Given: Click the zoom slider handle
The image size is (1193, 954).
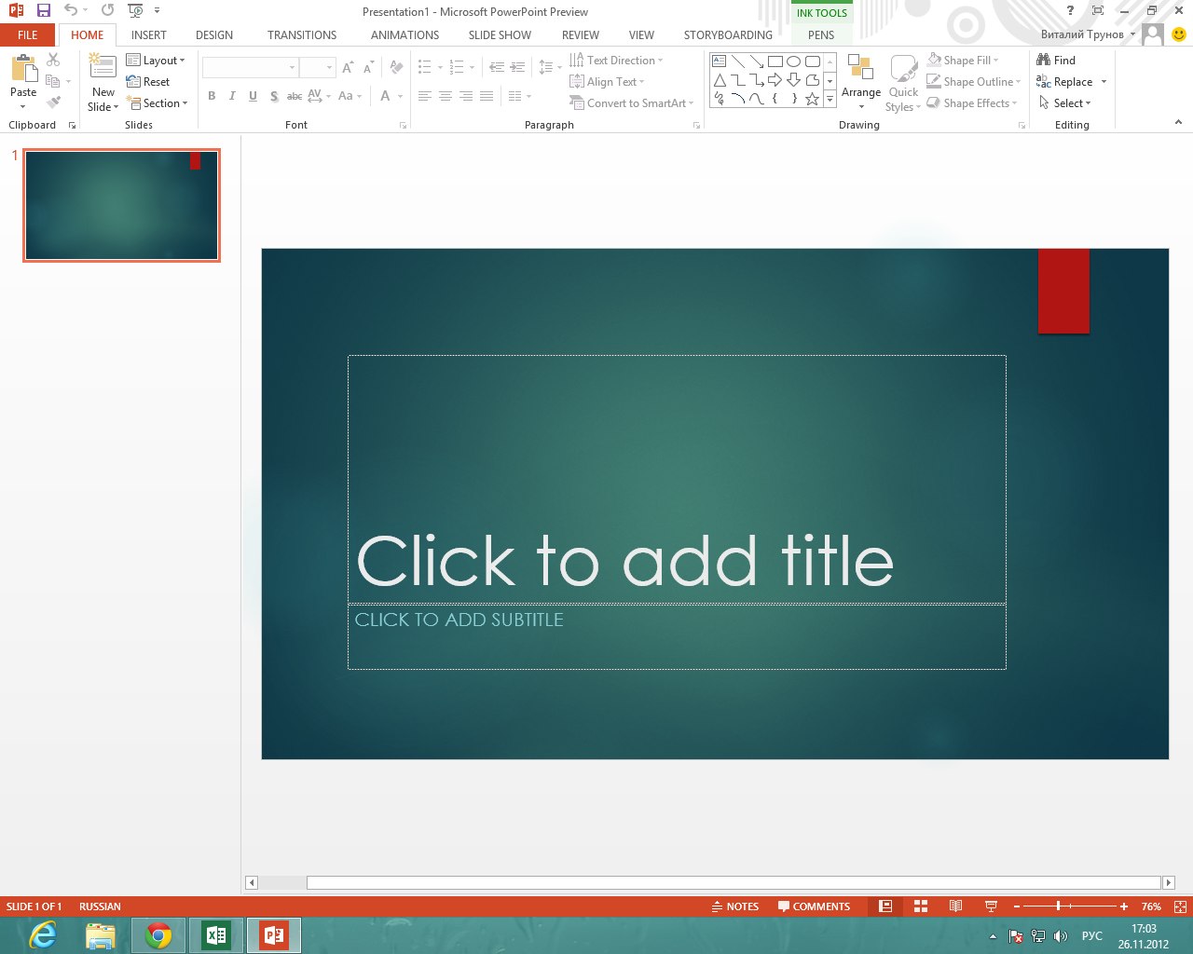Looking at the screenshot, I should (x=1058, y=906).
